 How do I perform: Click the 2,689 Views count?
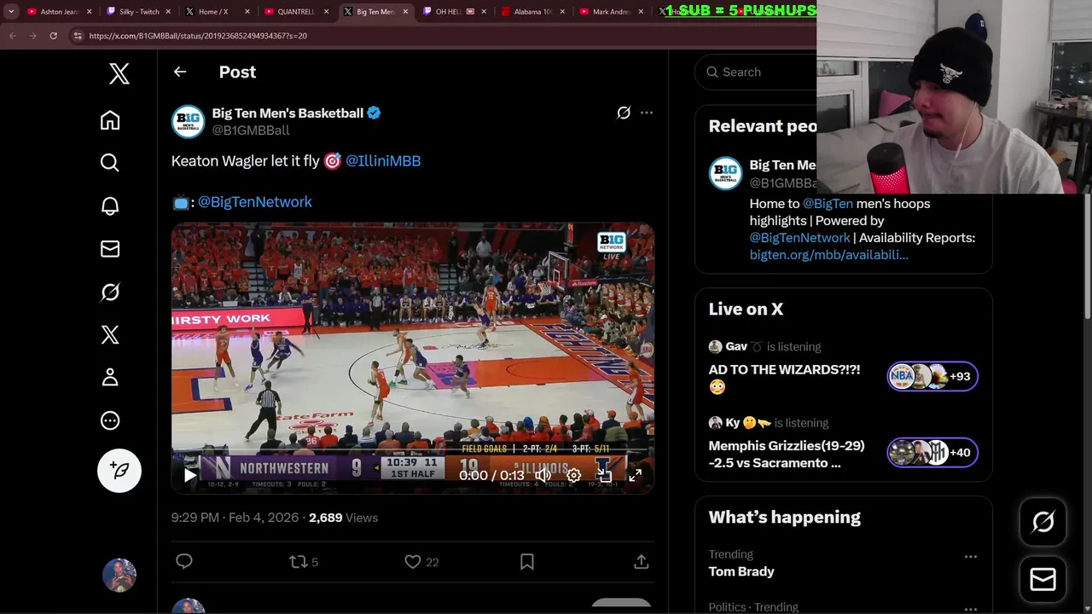click(343, 518)
